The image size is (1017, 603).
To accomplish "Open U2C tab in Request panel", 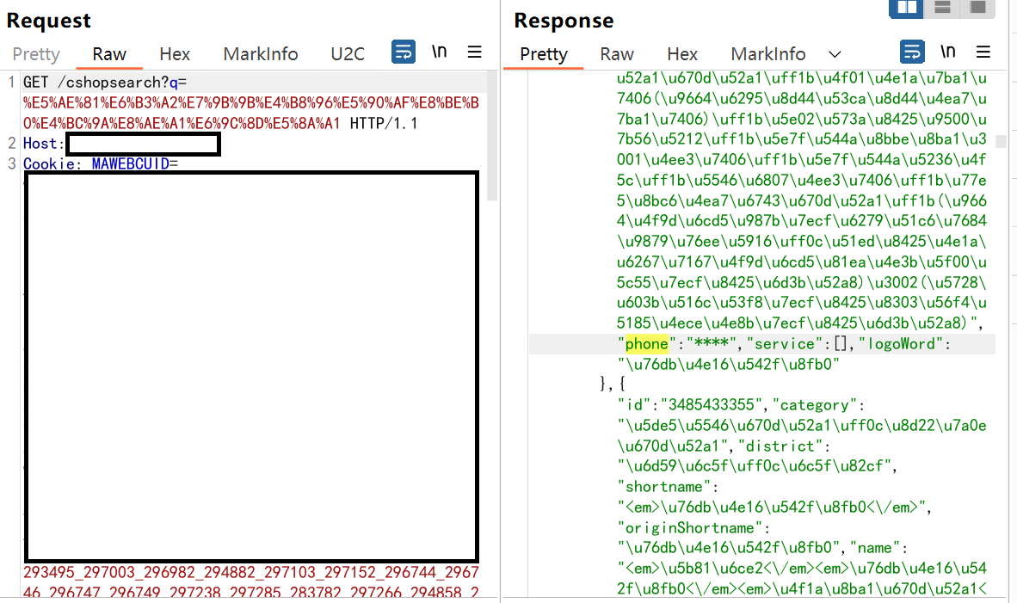I will [348, 54].
